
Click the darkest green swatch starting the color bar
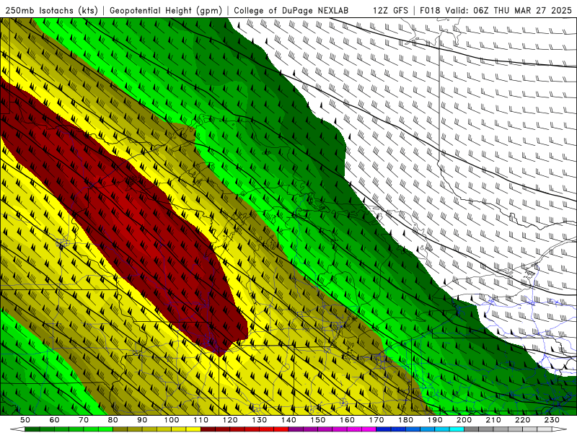point(32,429)
